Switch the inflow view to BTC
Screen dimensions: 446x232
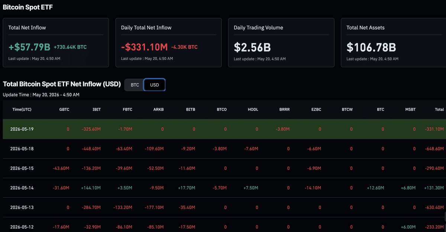(x=135, y=85)
